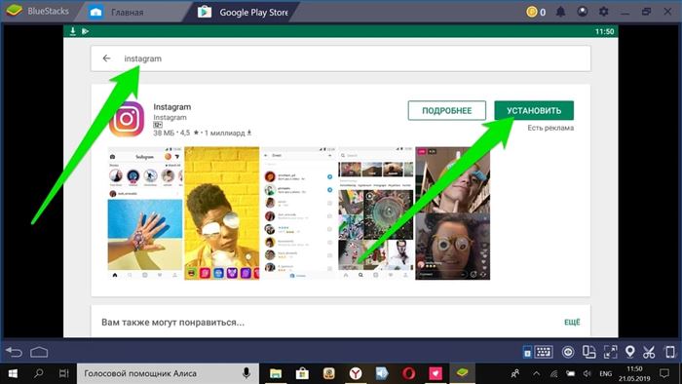Open Microsoft Store from taskbar
This screenshot has width=682, height=384.
point(302,373)
